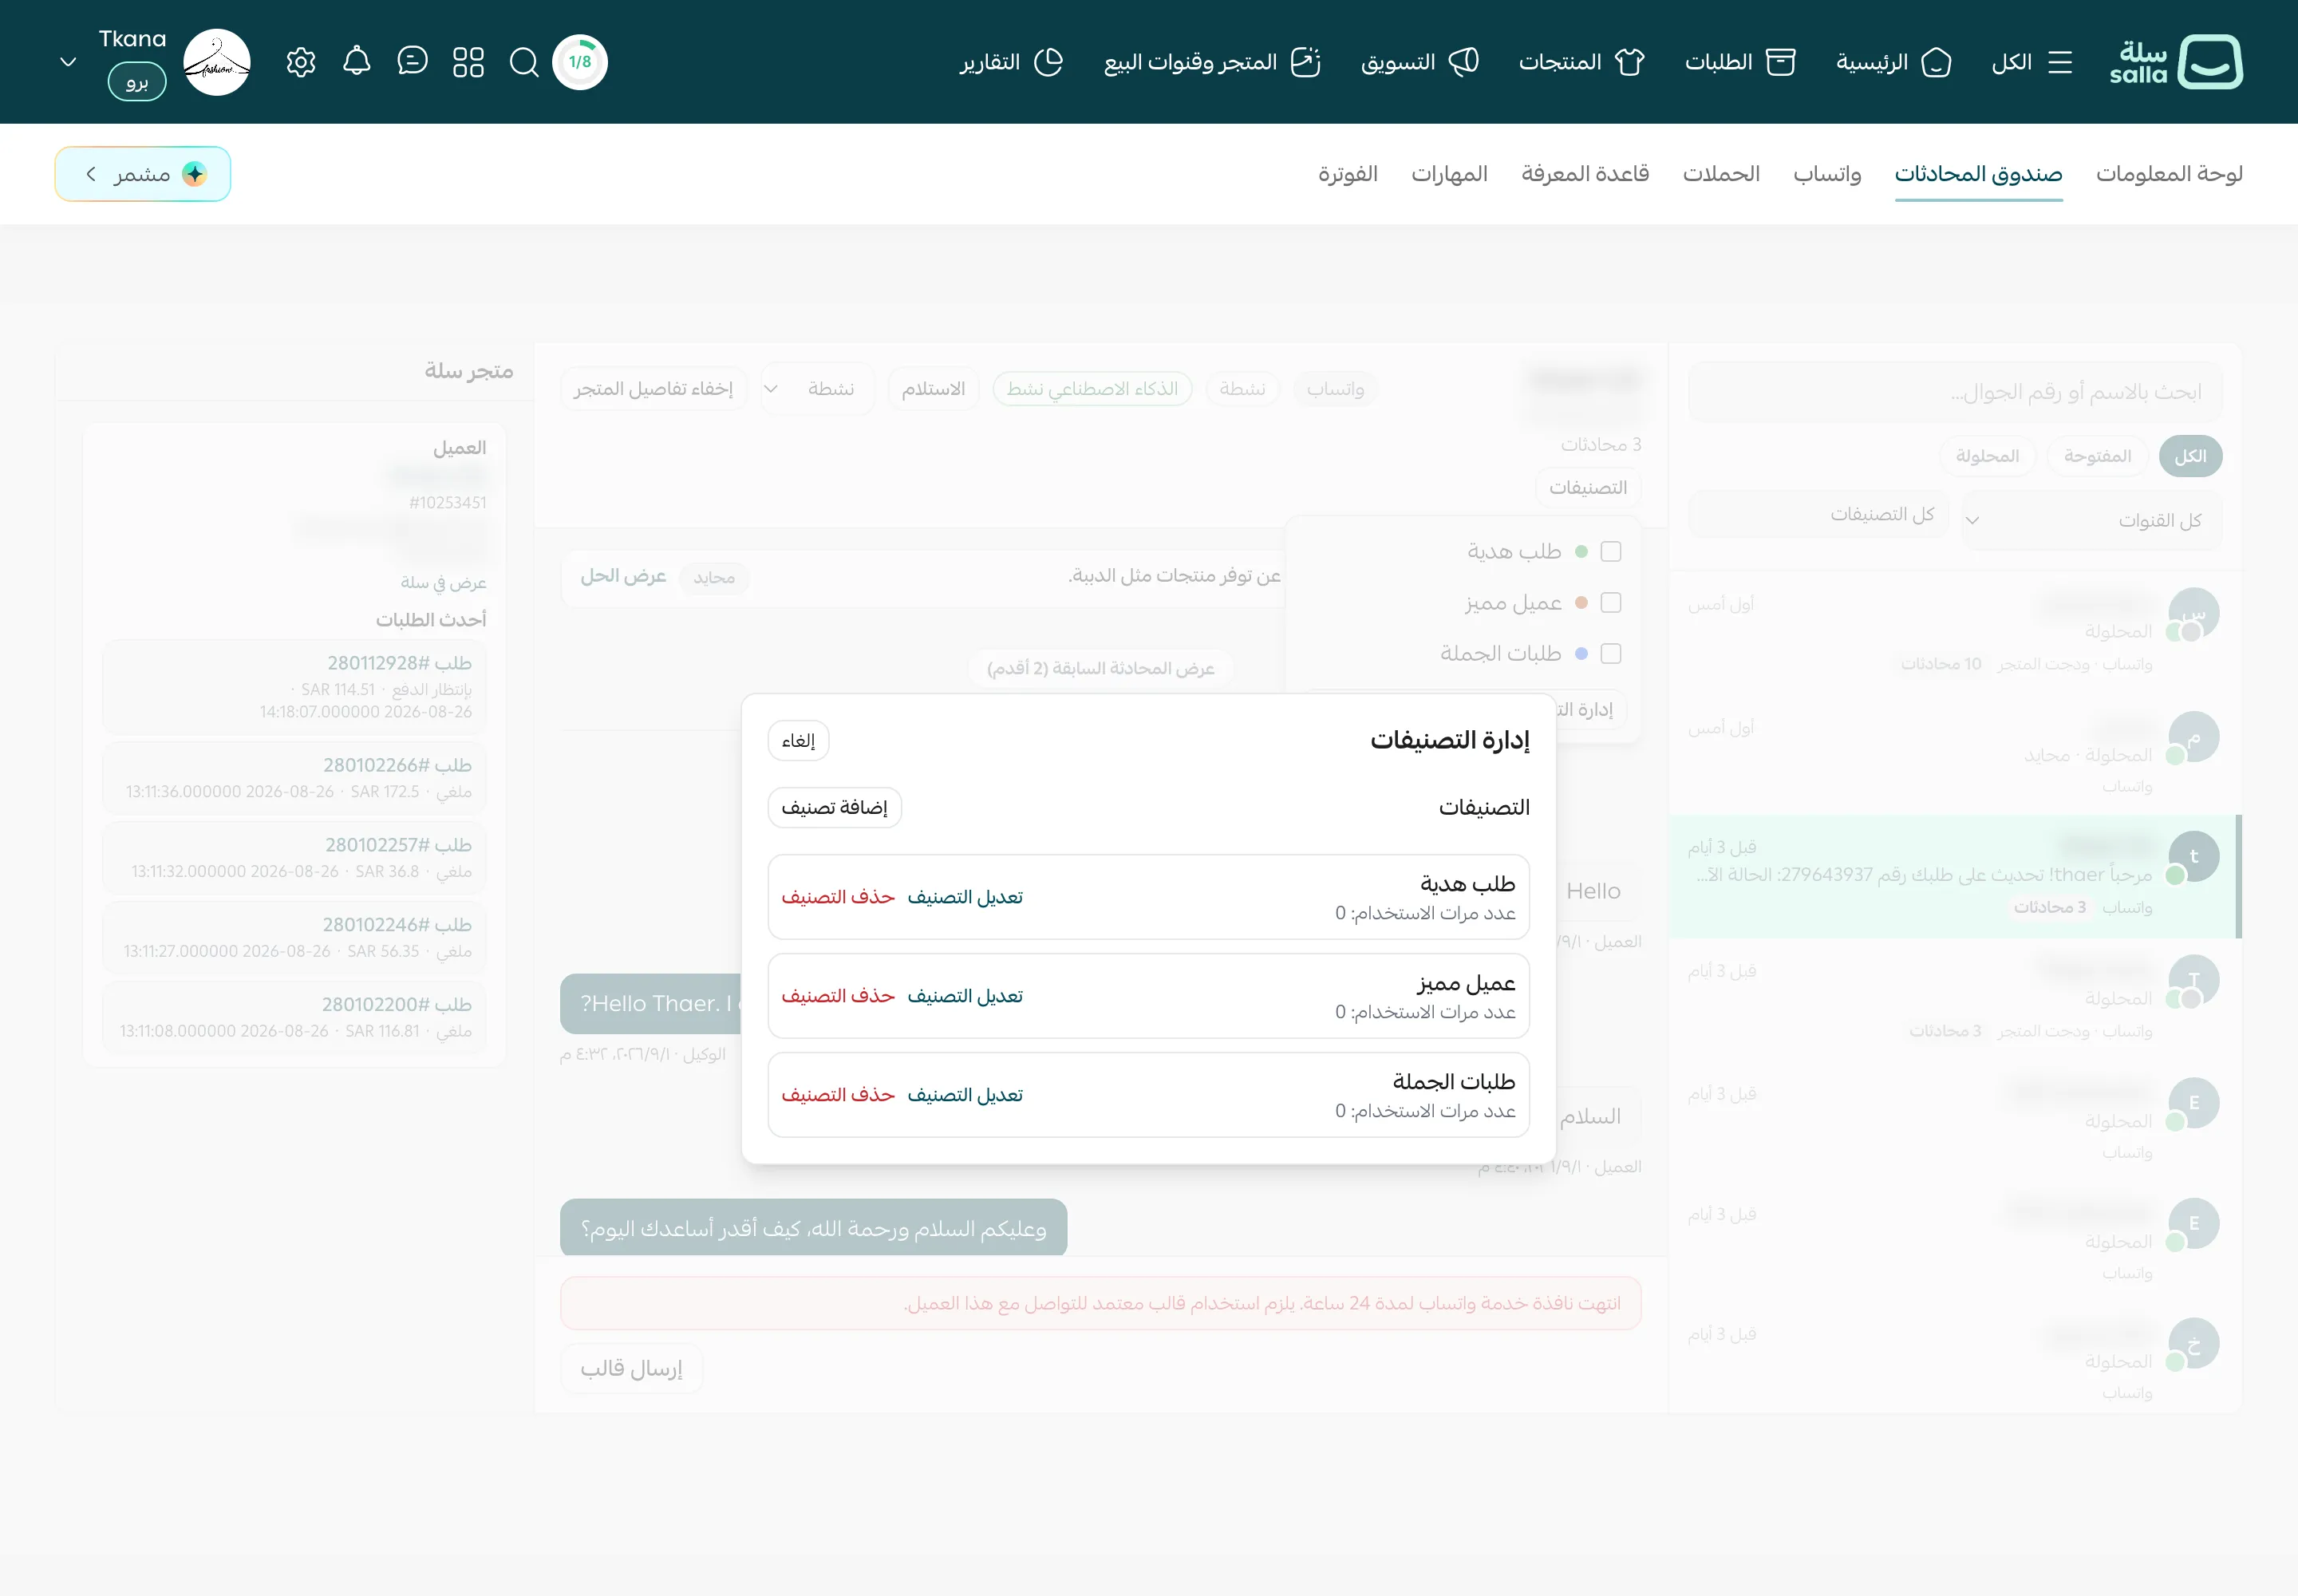Open the settings gear icon

click(x=301, y=62)
